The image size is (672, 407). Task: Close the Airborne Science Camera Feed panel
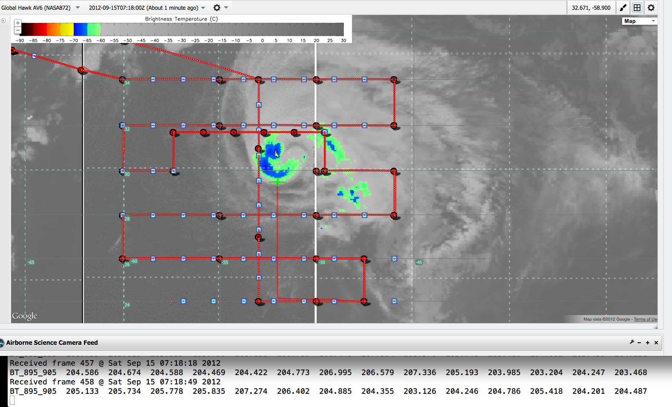(656, 343)
